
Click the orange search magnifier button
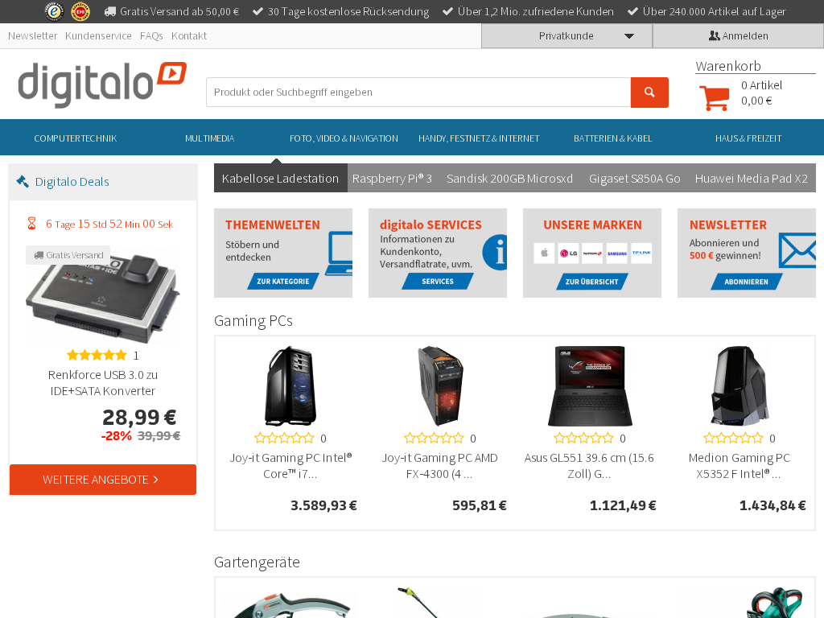coord(649,93)
